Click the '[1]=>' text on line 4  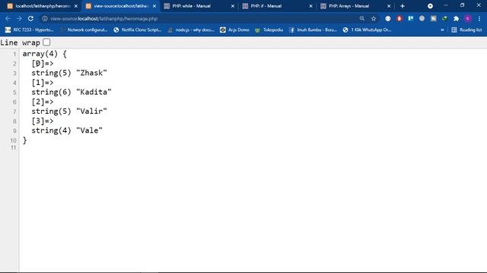(x=43, y=83)
